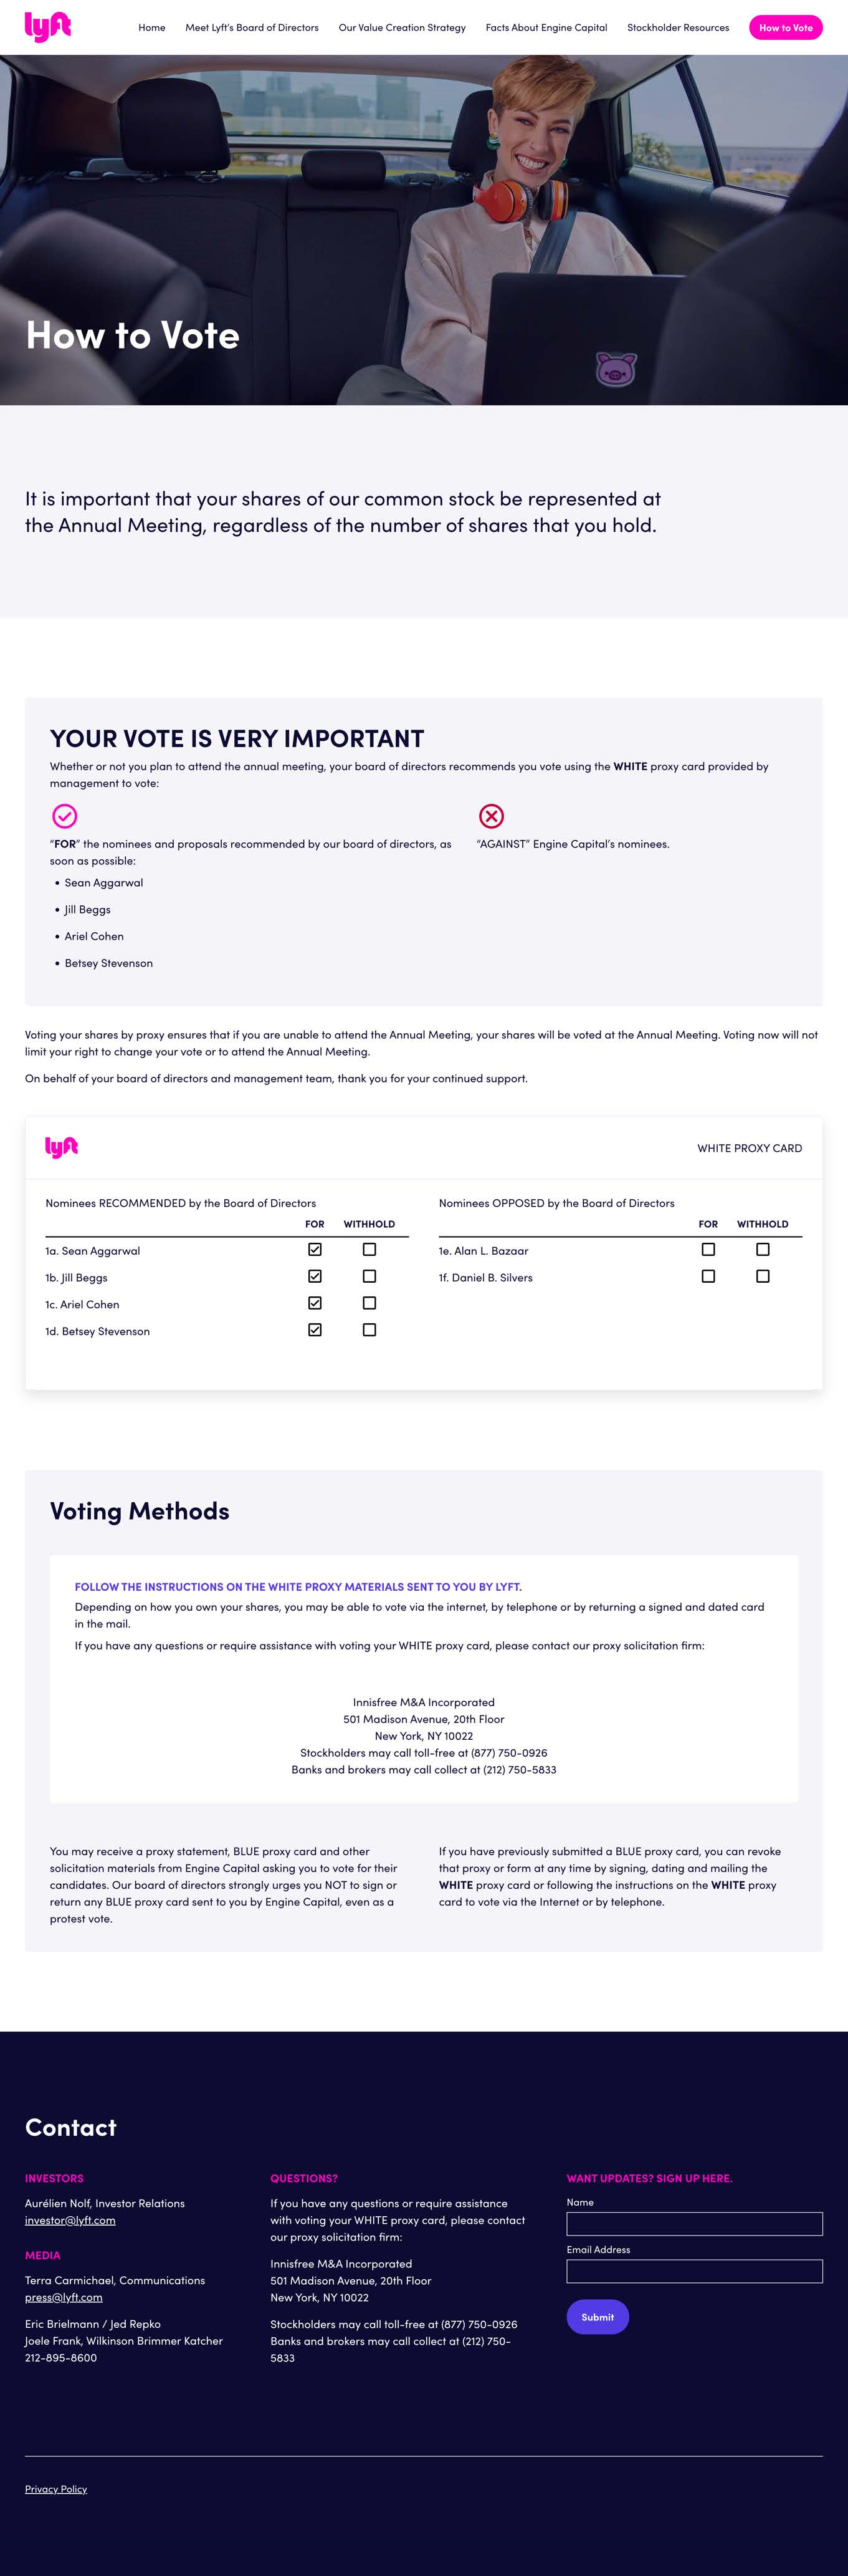
Task: Click the red X circle icon
Action: (x=492, y=816)
